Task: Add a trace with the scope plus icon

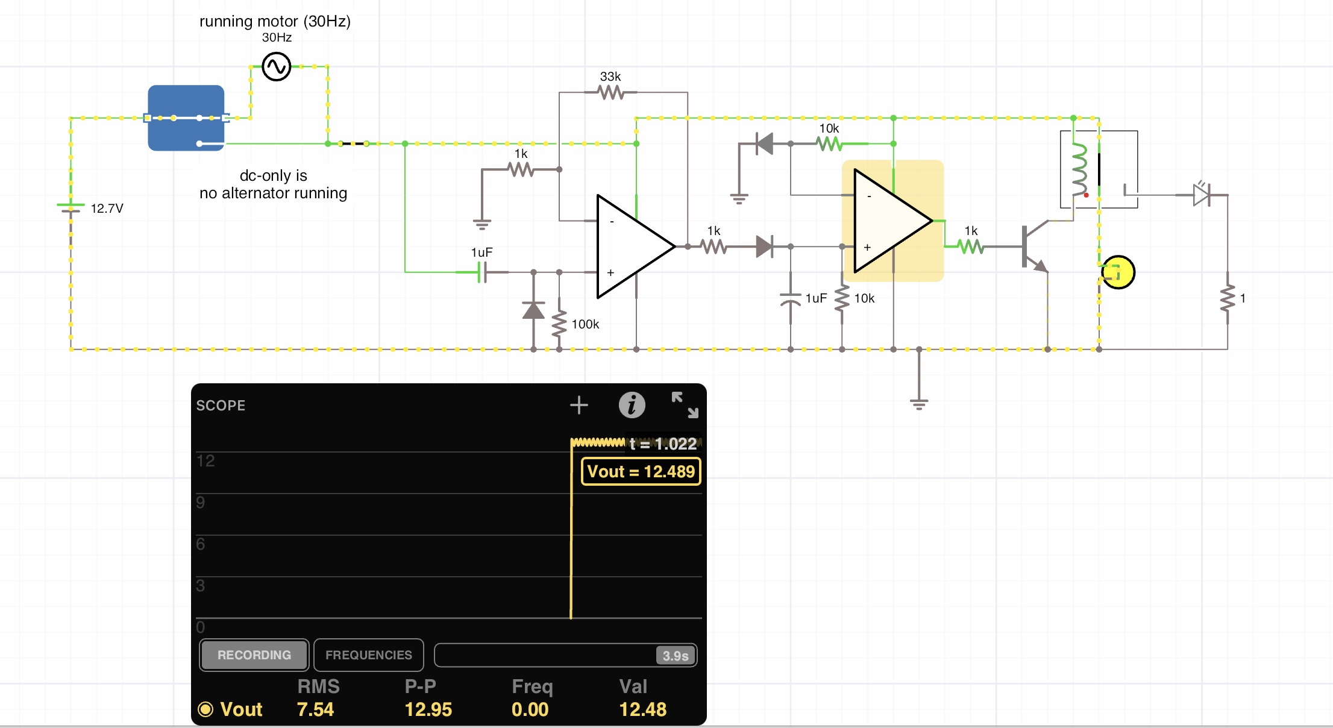Action: [579, 405]
